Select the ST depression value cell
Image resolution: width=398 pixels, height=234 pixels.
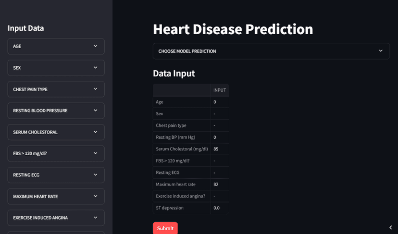[220, 208]
